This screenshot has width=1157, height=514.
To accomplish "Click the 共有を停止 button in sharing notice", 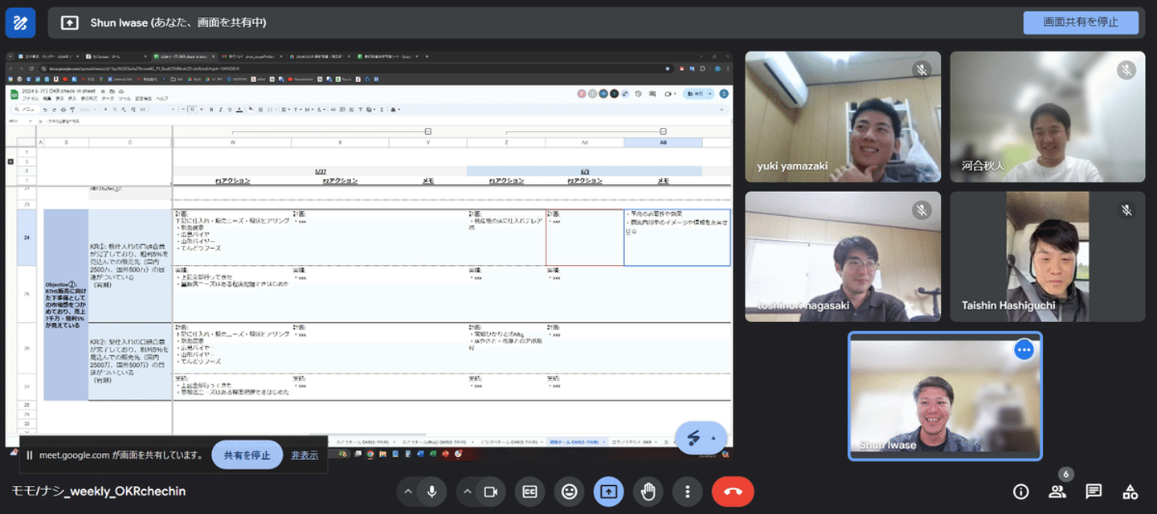I will click(247, 455).
